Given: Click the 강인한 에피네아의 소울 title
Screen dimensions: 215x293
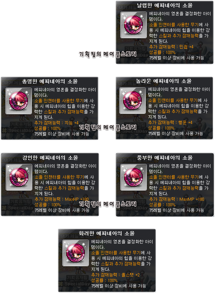Looking at the screenshot, I should pos(50,158).
